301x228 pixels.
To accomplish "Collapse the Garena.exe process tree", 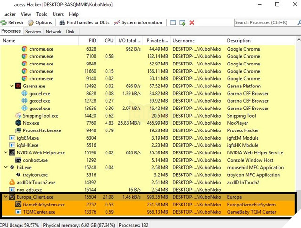I will point(12,86).
